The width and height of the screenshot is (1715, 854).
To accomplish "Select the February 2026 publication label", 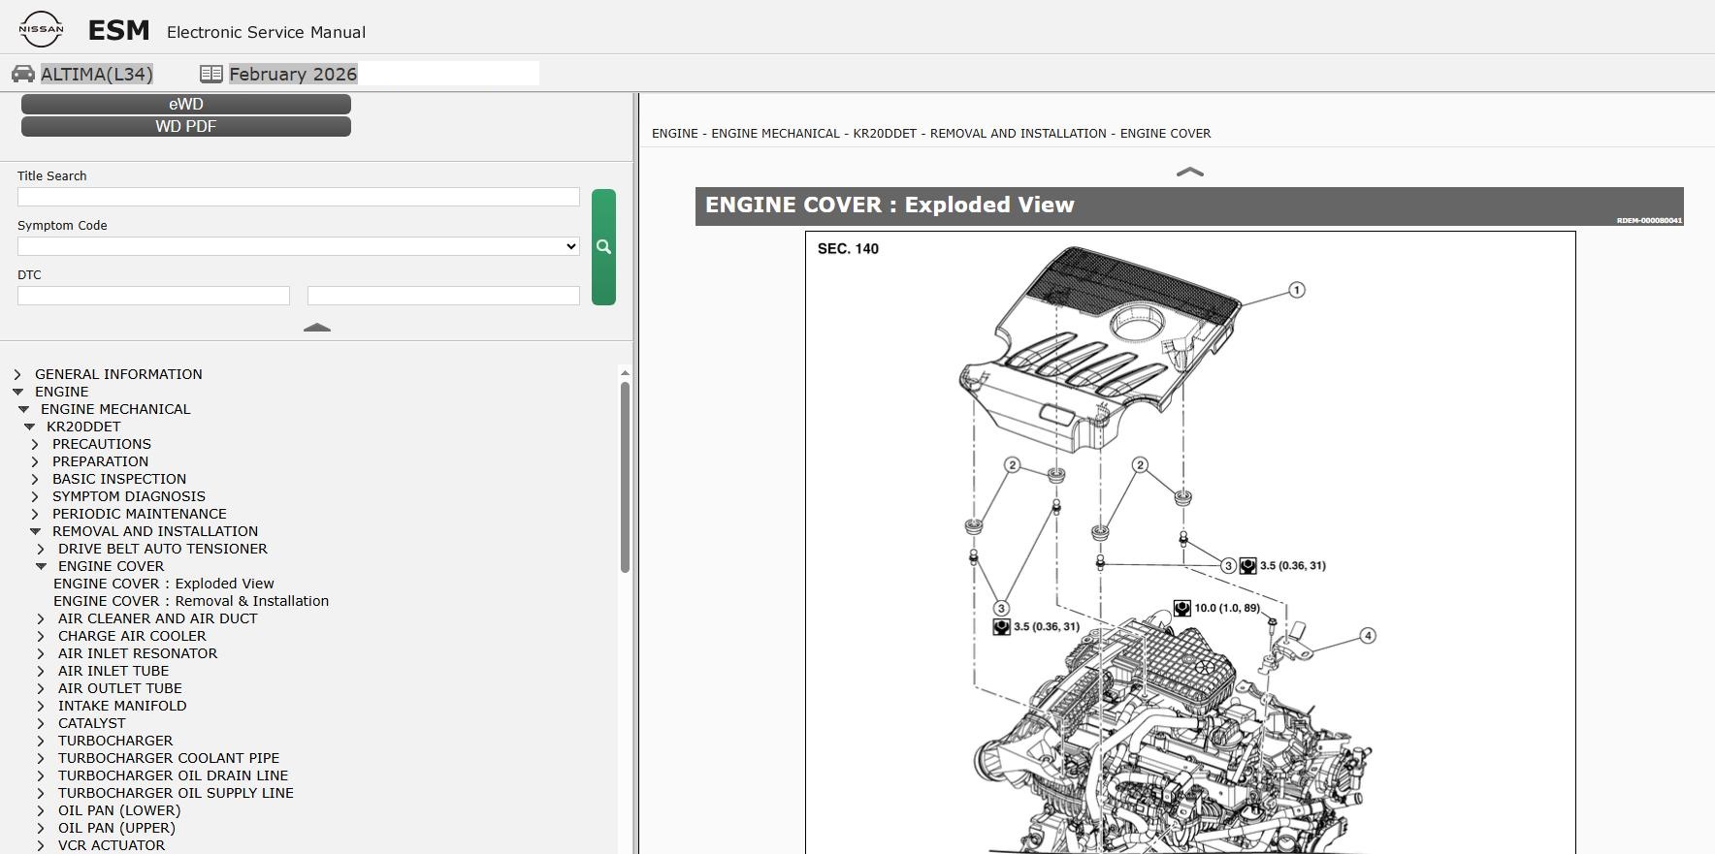I will pyautogui.click(x=293, y=74).
